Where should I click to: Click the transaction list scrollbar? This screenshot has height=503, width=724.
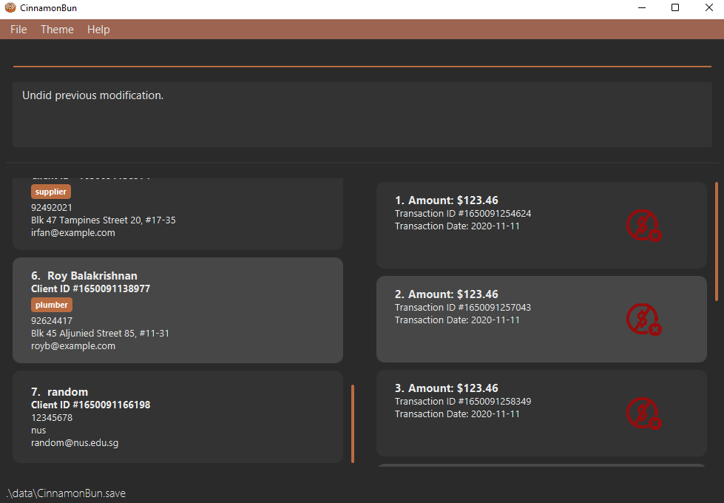[x=717, y=242]
